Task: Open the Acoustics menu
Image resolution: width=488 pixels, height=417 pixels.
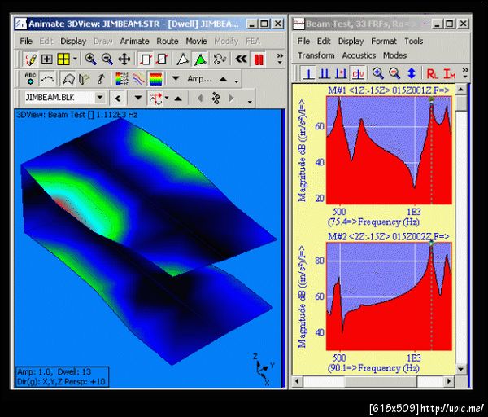Action: [359, 55]
